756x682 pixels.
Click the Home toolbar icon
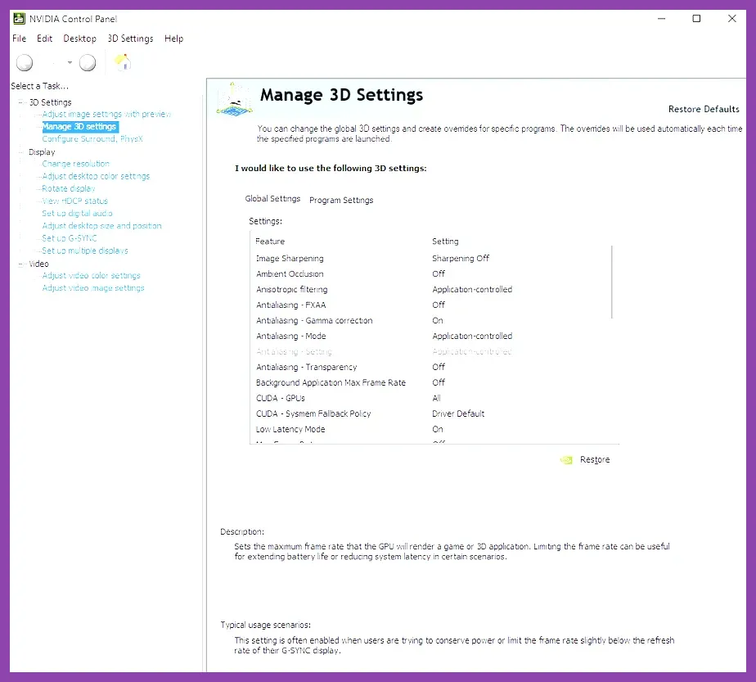(123, 62)
